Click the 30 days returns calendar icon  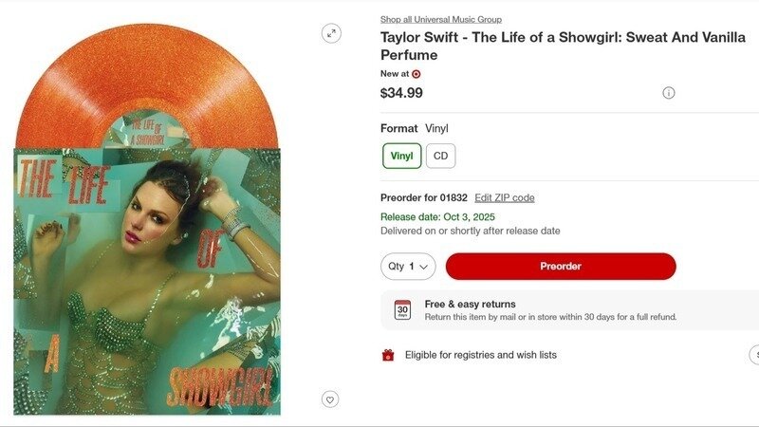(x=402, y=310)
